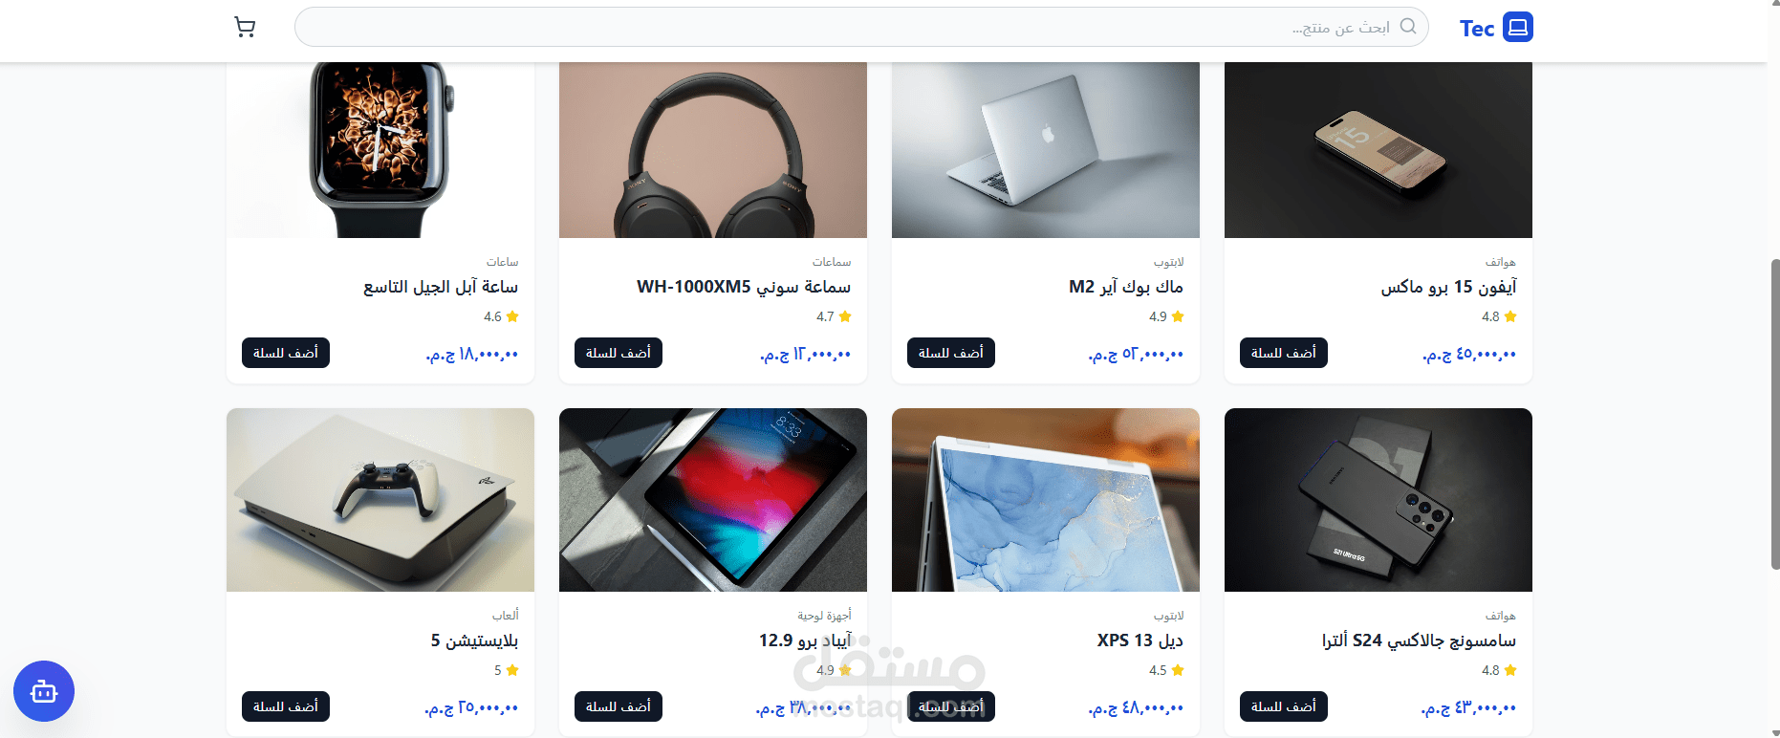The width and height of the screenshot is (1780, 738).
Task: Add MacBook Air M2 to cart
Action: [950, 353]
